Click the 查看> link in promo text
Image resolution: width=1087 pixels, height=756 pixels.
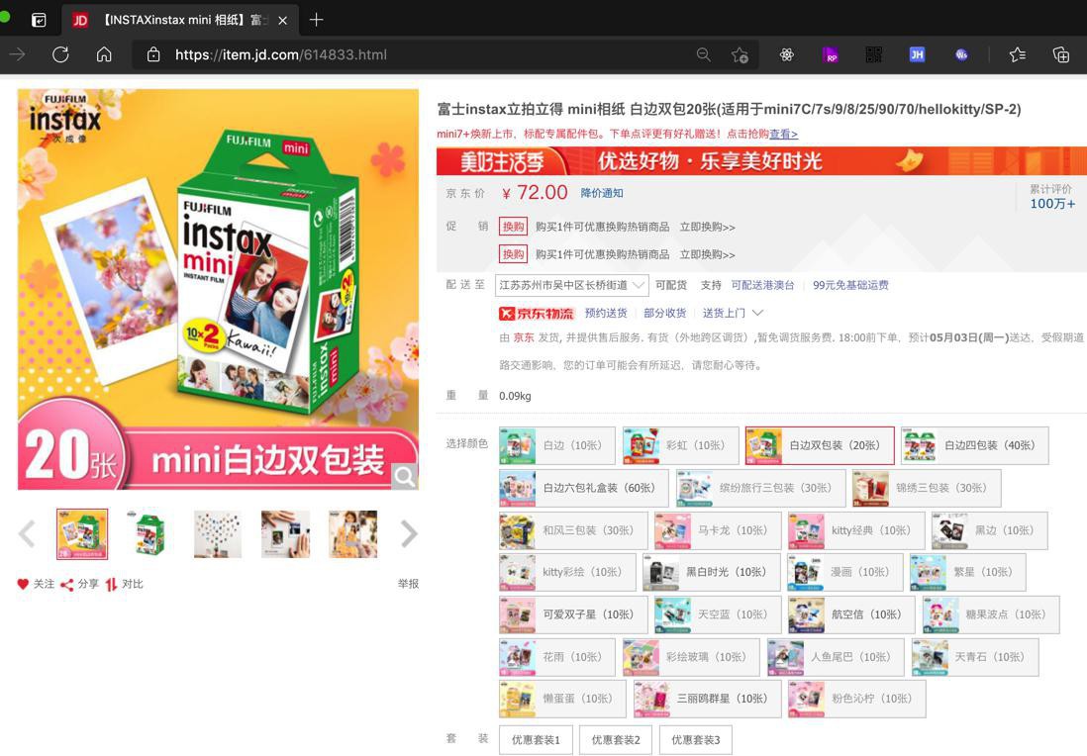click(x=783, y=134)
